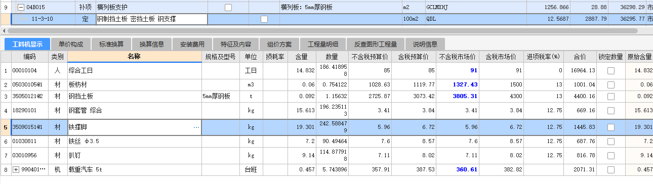Screen dimensions: 653x184
Task: Check 锁定数量 for 扒钉 row
Action: point(610,156)
